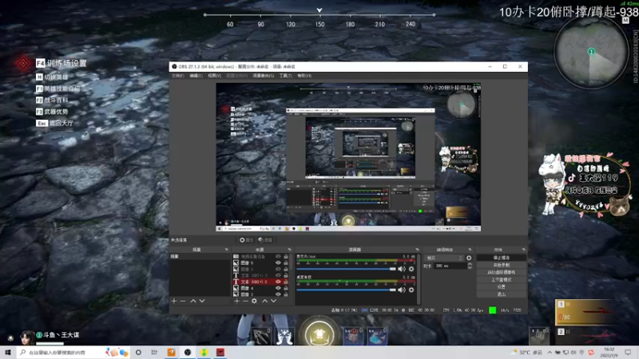Add a new source with the plus icon

236,301
